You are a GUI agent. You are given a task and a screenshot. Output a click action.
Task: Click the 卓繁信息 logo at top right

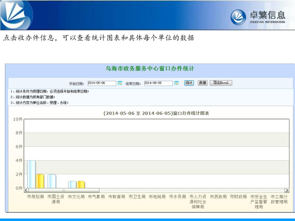258,17
